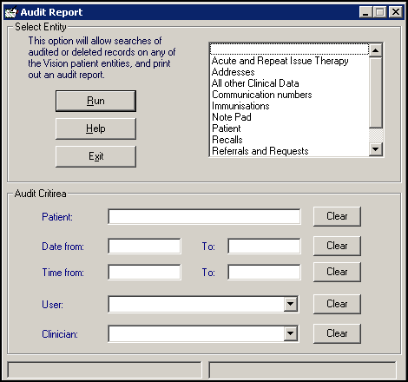Click the entity list scroll down arrow

coord(376,149)
